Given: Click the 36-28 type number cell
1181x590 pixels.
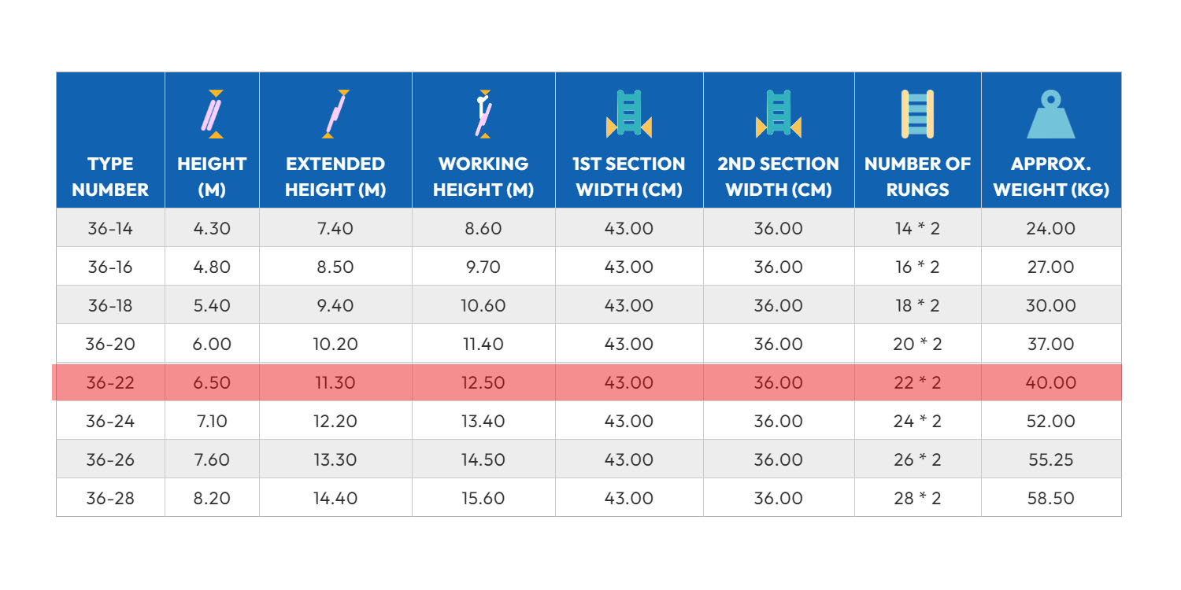Looking at the screenshot, I should 110,498.
